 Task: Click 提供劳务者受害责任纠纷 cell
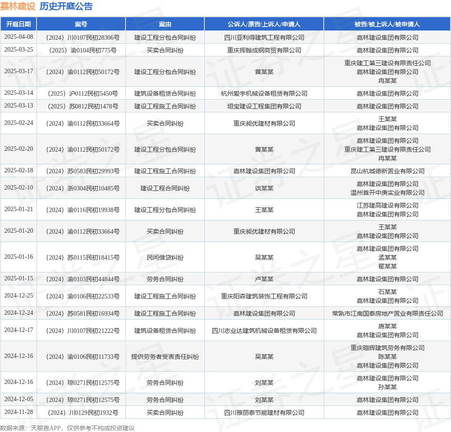coord(165,357)
